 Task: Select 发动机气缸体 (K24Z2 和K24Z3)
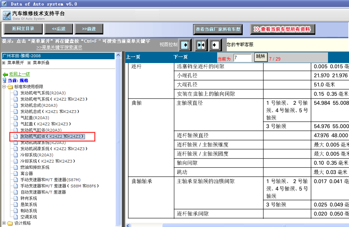click(53, 136)
